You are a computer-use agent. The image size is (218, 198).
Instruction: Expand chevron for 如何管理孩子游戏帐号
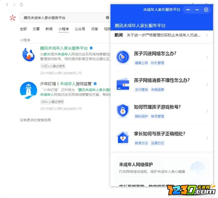(207, 111)
